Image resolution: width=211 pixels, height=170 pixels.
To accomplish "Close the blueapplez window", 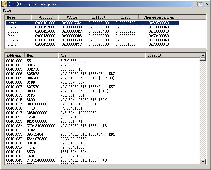I will point(207,4).
